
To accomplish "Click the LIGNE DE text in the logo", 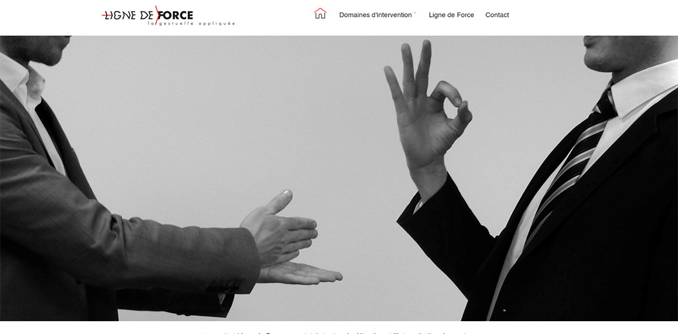I will pos(128,16).
